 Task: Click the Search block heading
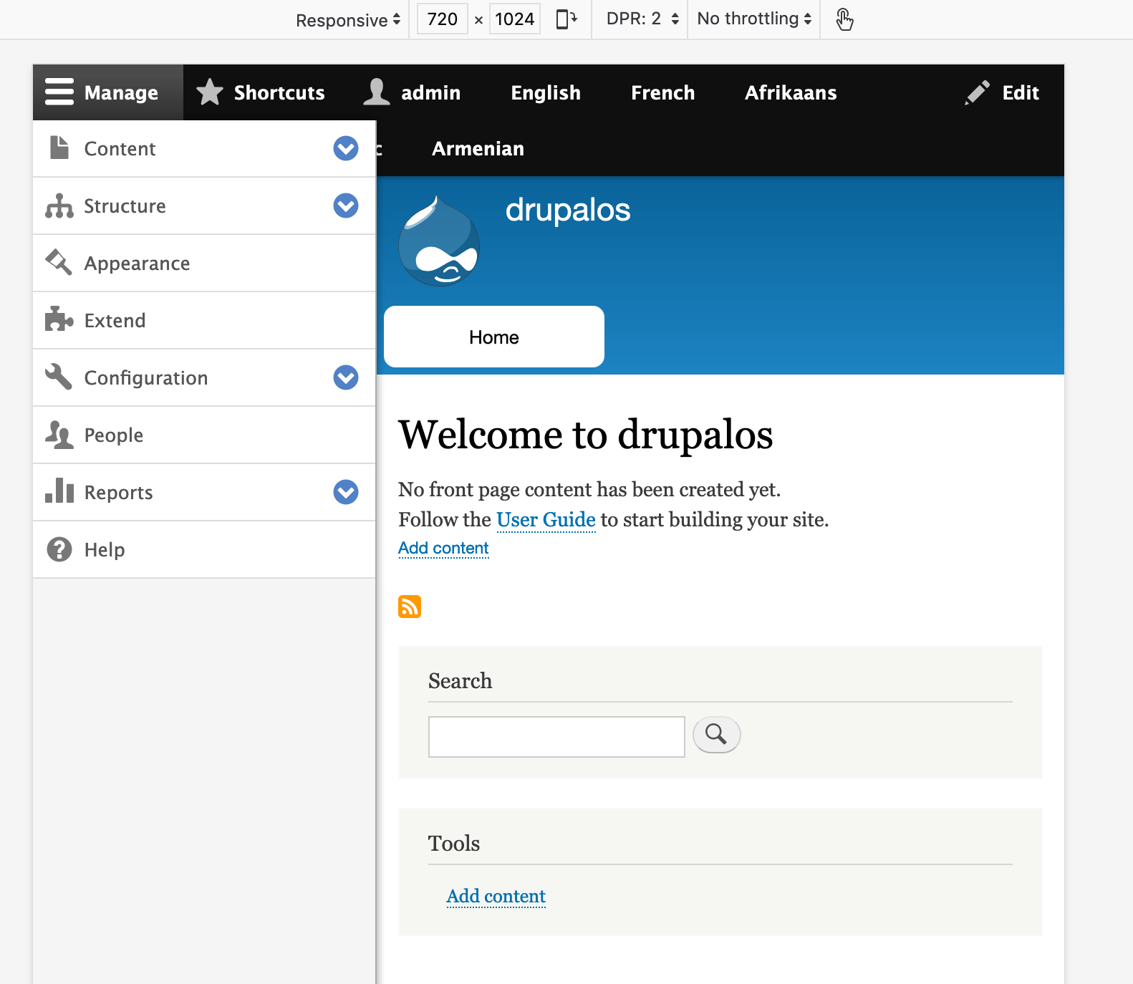[460, 680]
